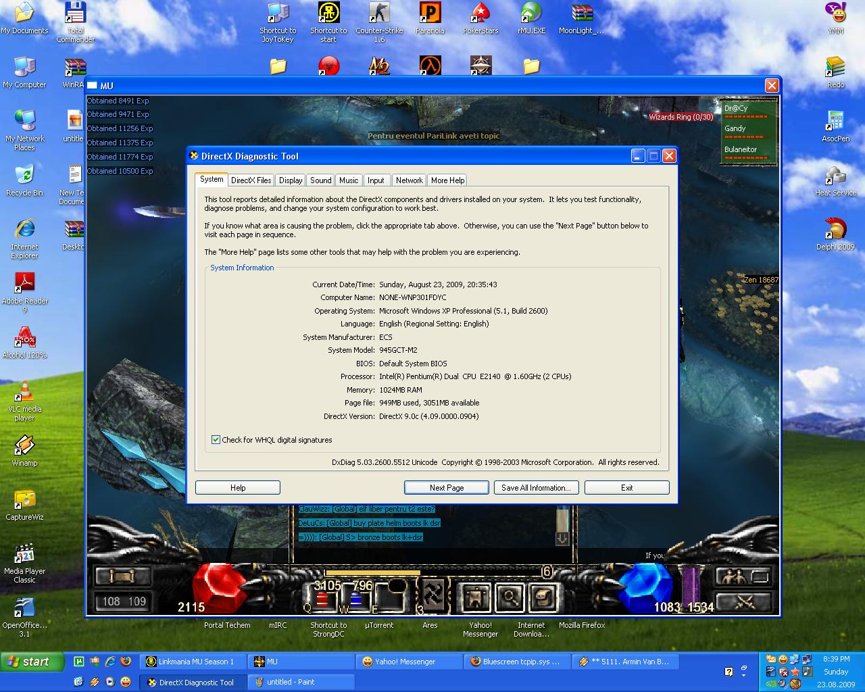Open the Recycle Bin
The height and width of the screenshot is (692, 865).
(x=24, y=180)
